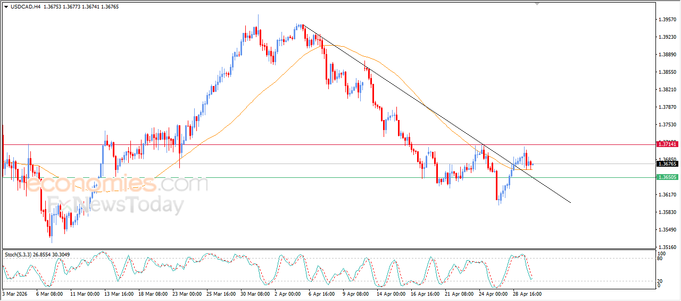Click the arrow beside the USDCAD,H4 title
The width and height of the screenshot is (681, 301).
coord(6,7)
